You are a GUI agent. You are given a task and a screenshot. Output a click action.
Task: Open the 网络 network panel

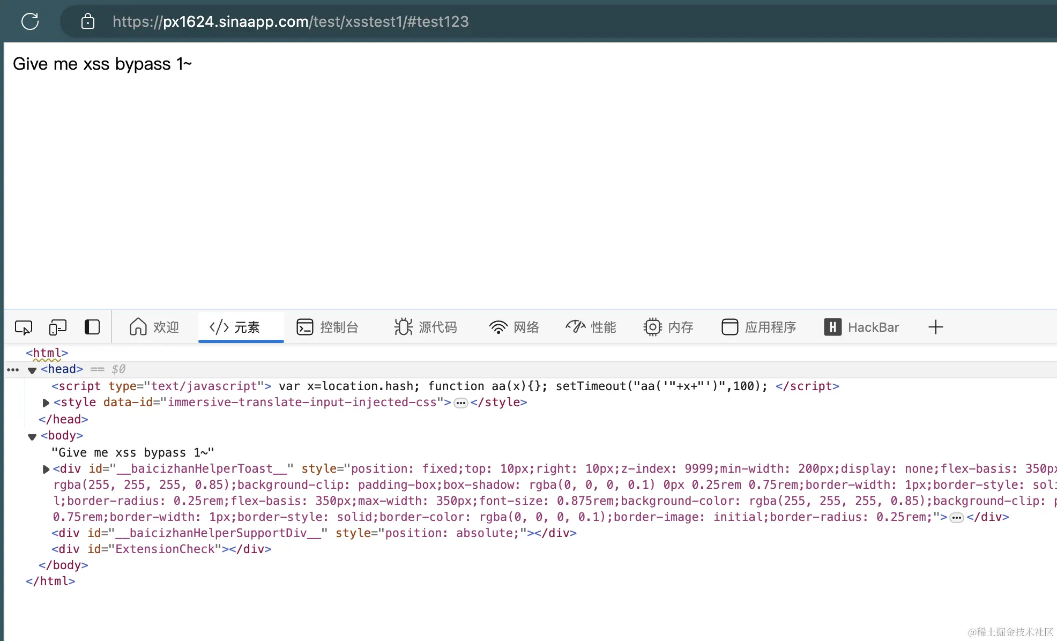513,327
